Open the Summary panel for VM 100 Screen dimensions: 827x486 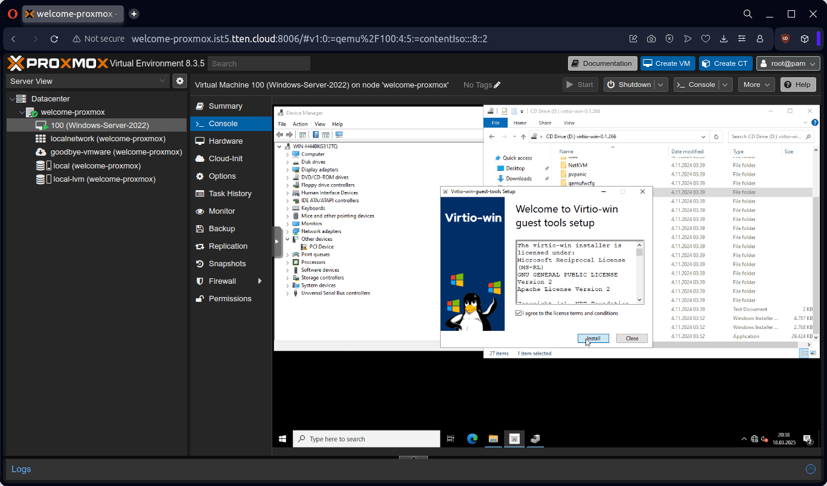click(x=231, y=106)
